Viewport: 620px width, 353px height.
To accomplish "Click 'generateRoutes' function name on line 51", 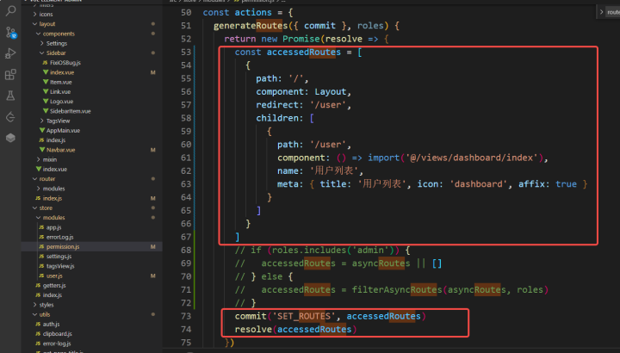I will tap(251, 26).
